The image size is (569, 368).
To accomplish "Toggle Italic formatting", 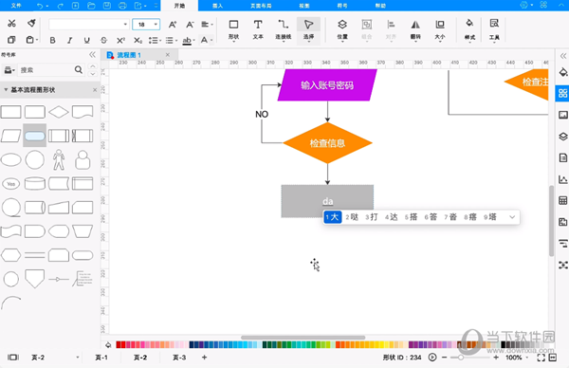I will [x=69, y=40].
